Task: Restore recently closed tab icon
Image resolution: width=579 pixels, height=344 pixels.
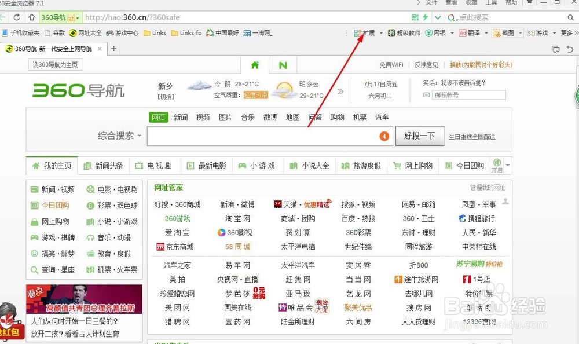Action: click(570, 49)
